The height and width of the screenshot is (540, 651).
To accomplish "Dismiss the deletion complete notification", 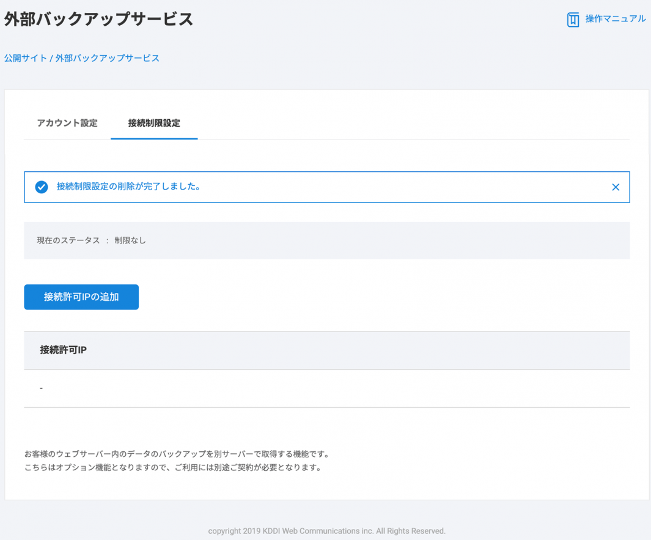I will 616,187.
